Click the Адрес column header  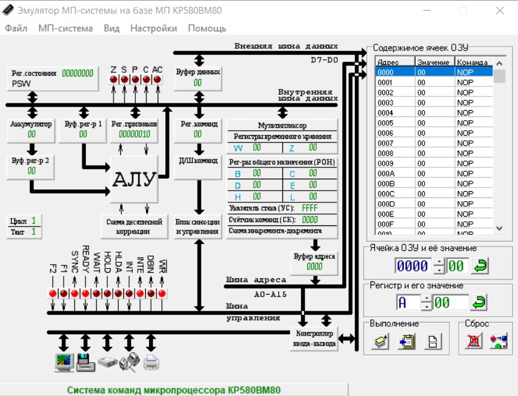click(x=395, y=62)
